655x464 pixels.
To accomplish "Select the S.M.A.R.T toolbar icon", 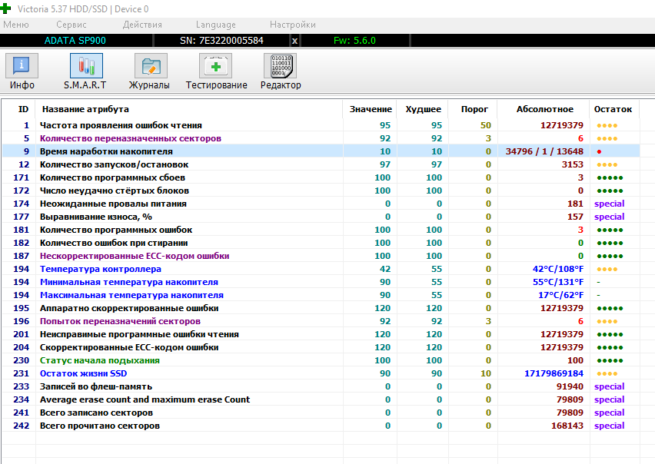I will 85,67.
